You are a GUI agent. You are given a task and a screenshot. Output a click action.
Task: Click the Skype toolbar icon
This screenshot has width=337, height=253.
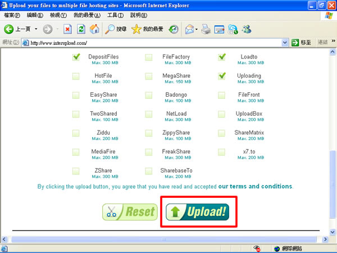(233, 29)
